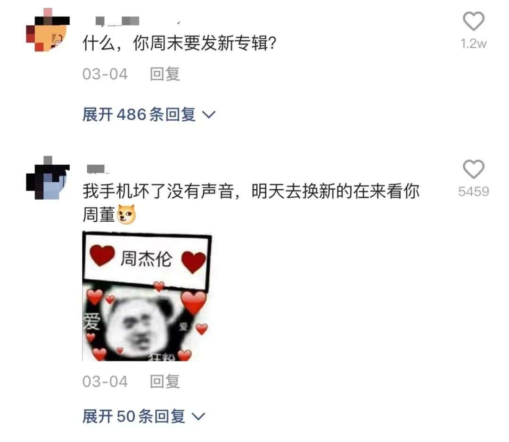Like the broken phone comment with 5459 likes

473,169
